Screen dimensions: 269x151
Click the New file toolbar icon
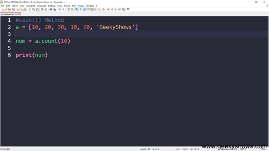tap(3, 9)
